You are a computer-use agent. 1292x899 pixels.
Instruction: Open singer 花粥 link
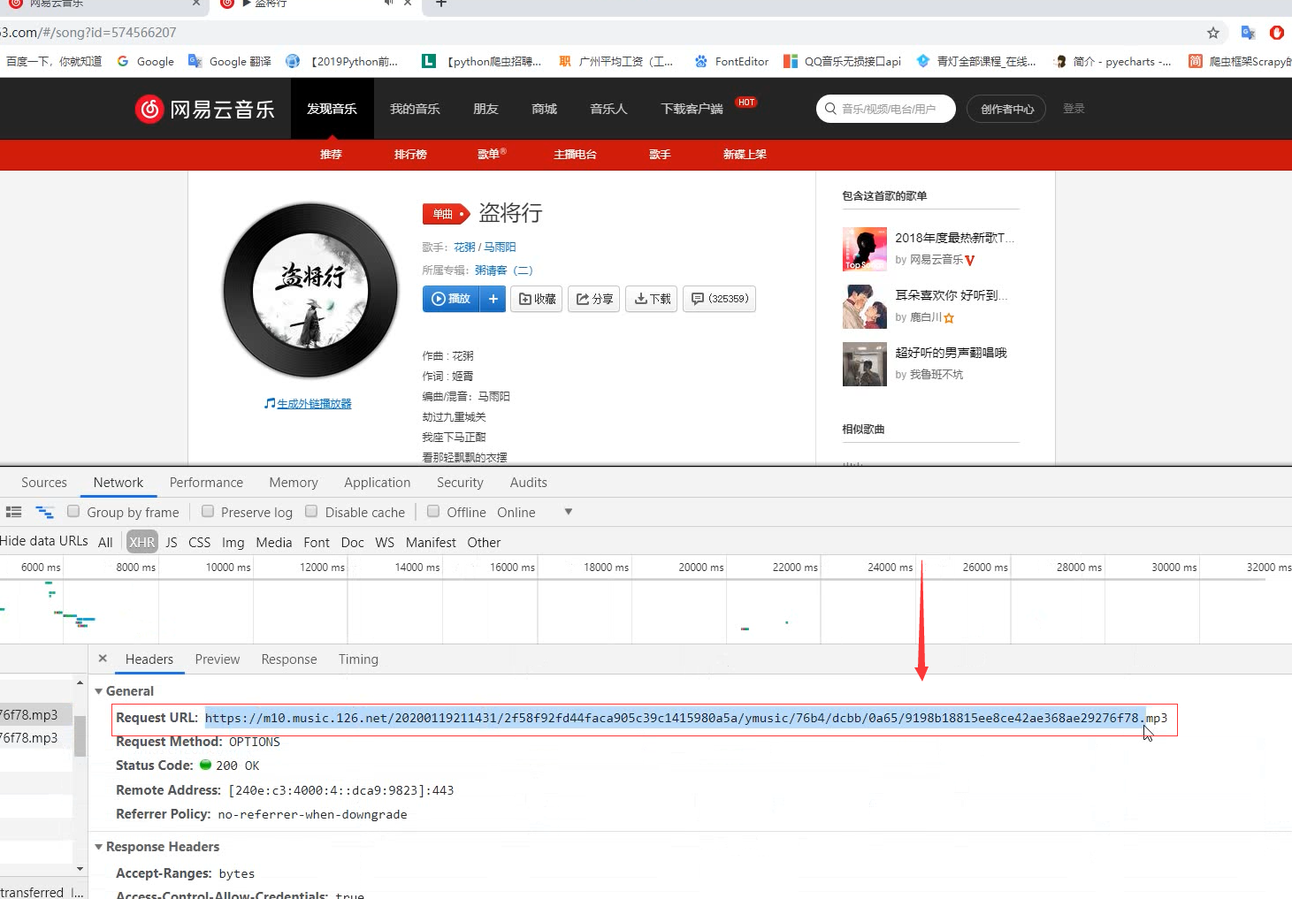(464, 247)
